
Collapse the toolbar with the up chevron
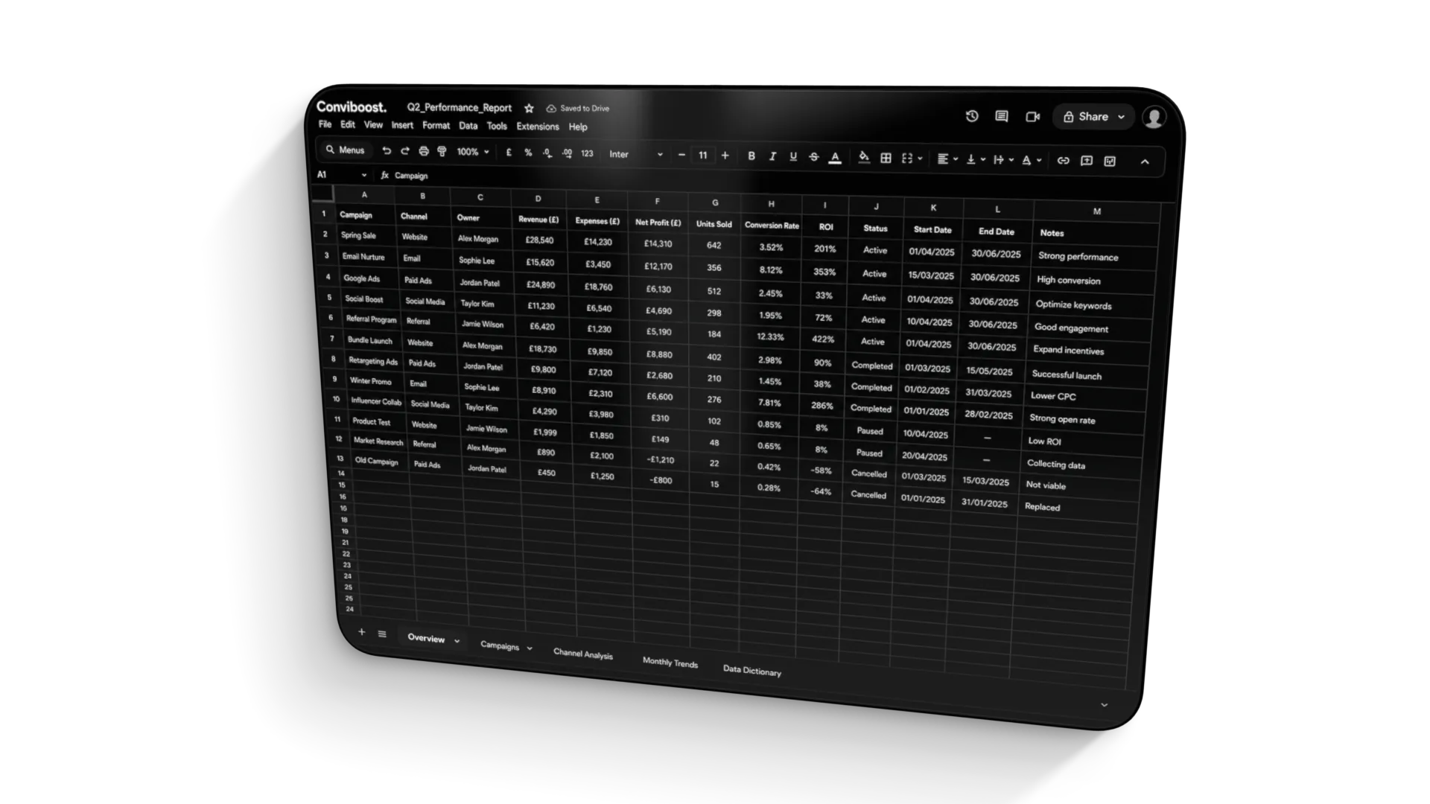[1145, 162]
